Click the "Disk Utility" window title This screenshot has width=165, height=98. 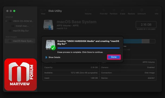pos(55,11)
